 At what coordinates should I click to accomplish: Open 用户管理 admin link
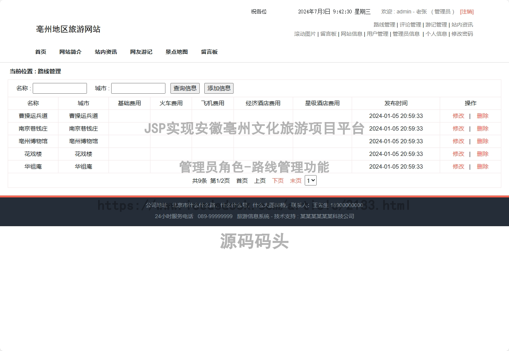click(x=377, y=34)
